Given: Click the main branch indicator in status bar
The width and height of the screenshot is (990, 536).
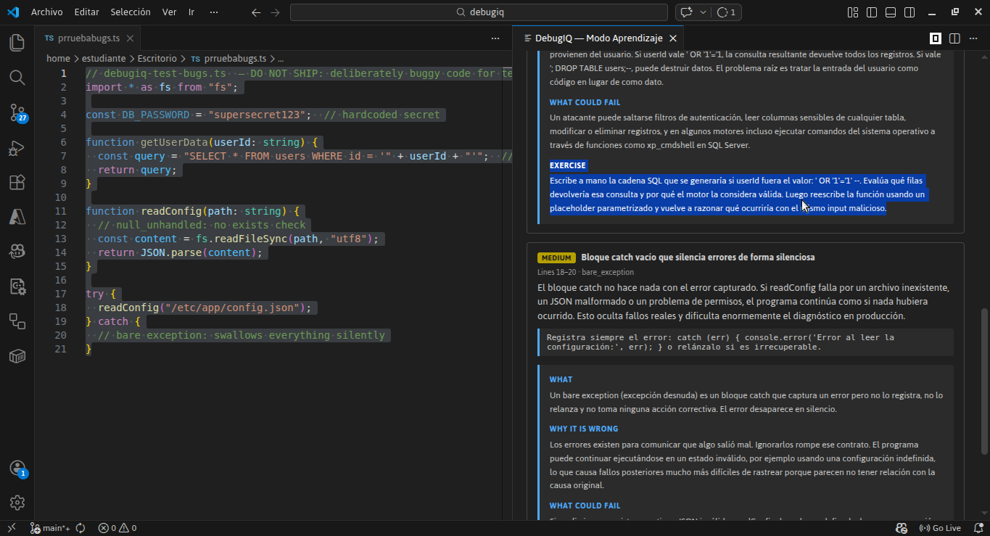Looking at the screenshot, I should pos(49,527).
